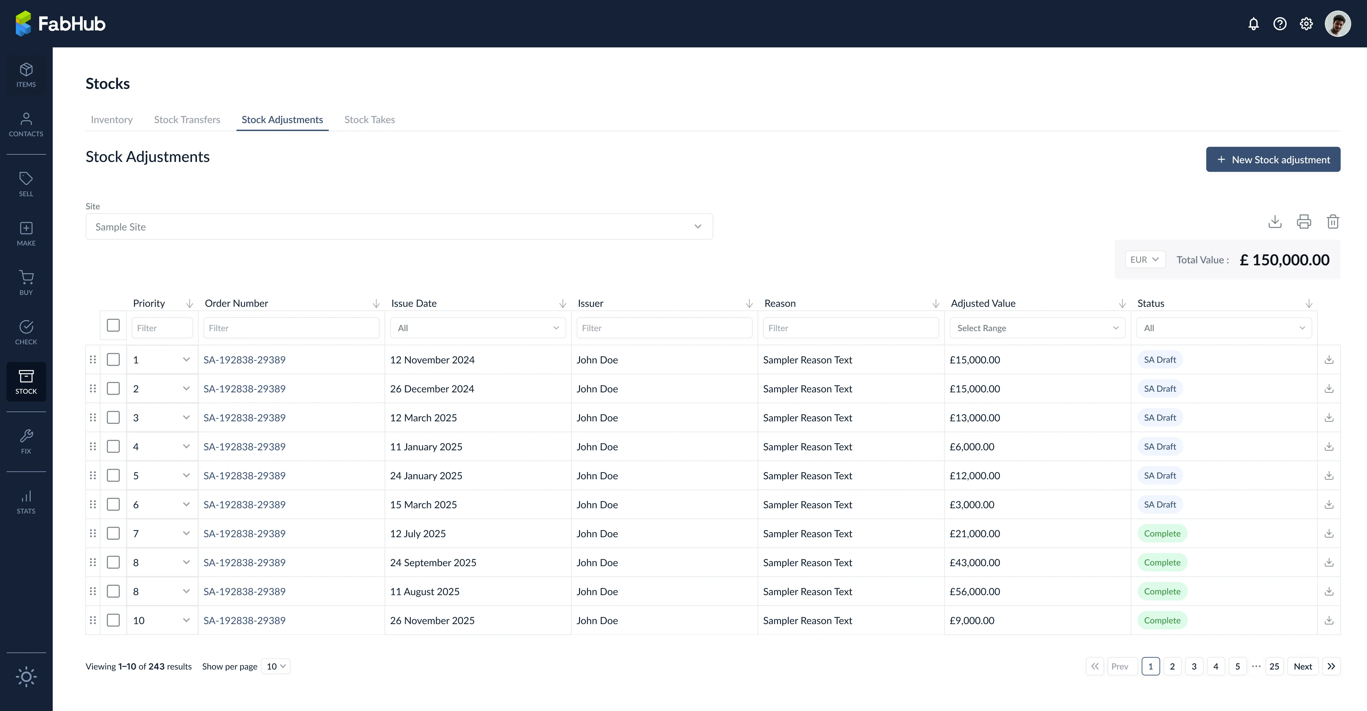Viewport: 1367px width, 711px height.
Task: Switch to the Stock Transfers tab
Action: (187, 120)
